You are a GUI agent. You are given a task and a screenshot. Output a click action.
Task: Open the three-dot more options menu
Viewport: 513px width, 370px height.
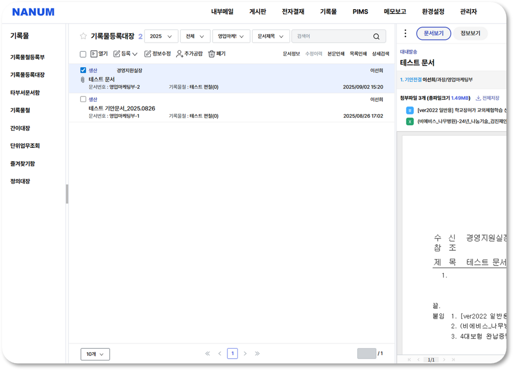tap(405, 34)
